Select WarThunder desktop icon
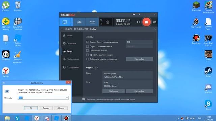Screen dimensions: 216x121 pos(196,23)
